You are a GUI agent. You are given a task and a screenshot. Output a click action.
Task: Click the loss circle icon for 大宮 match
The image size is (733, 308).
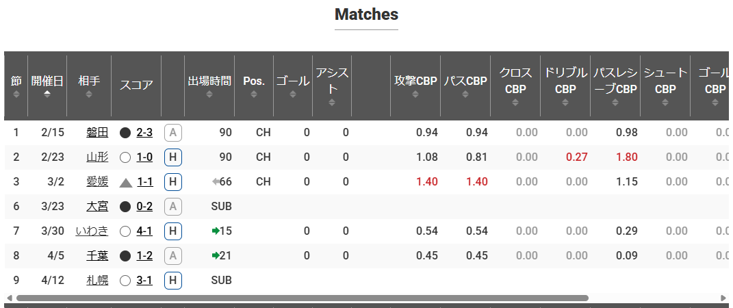(x=125, y=207)
